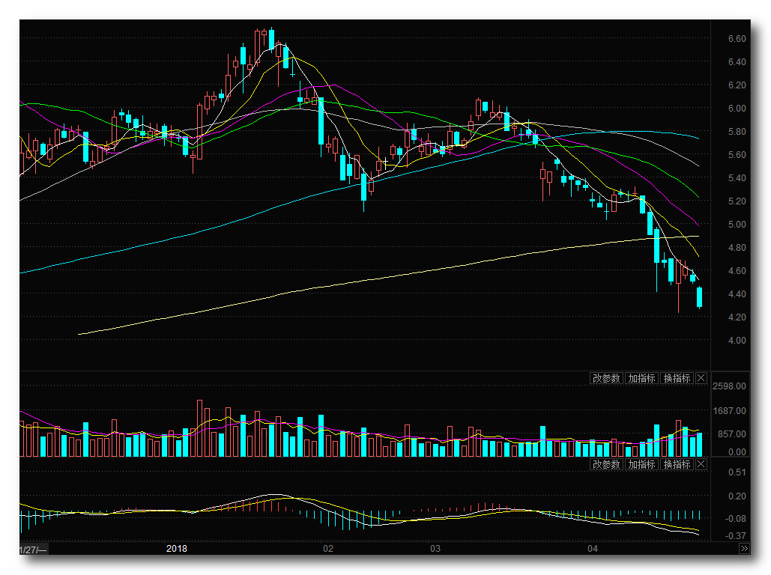The height and width of the screenshot is (575, 771).
Task: Click 加指标 in the volume panel
Action: pos(641,378)
